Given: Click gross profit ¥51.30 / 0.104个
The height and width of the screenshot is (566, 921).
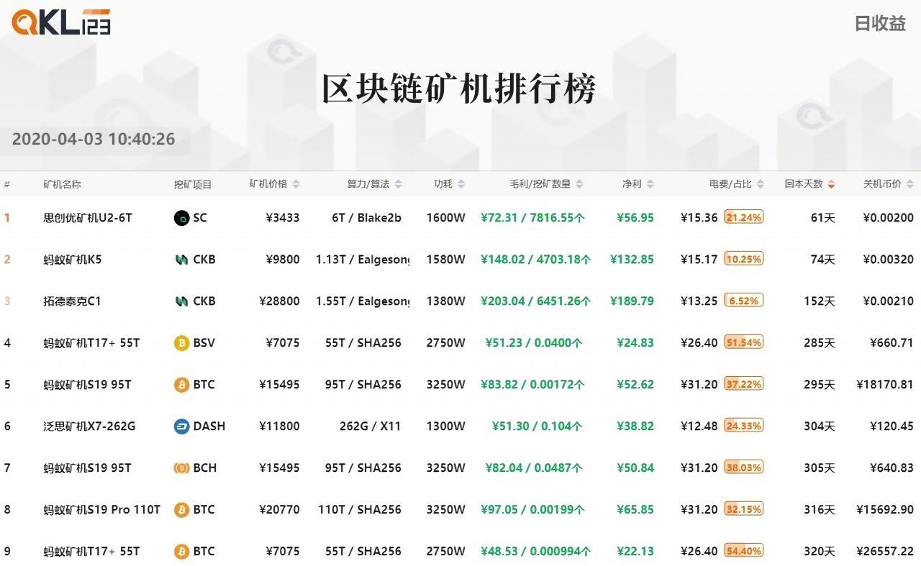Looking at the screenshot, I should point(537,426).
